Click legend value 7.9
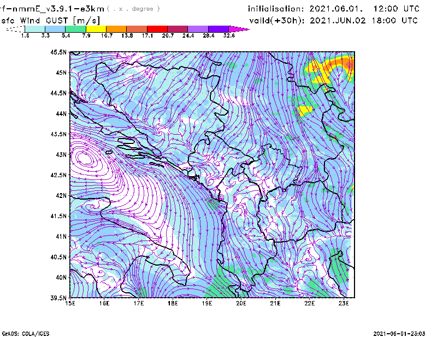This screenshot has height=337, width=437. click(x=86, y=35)
